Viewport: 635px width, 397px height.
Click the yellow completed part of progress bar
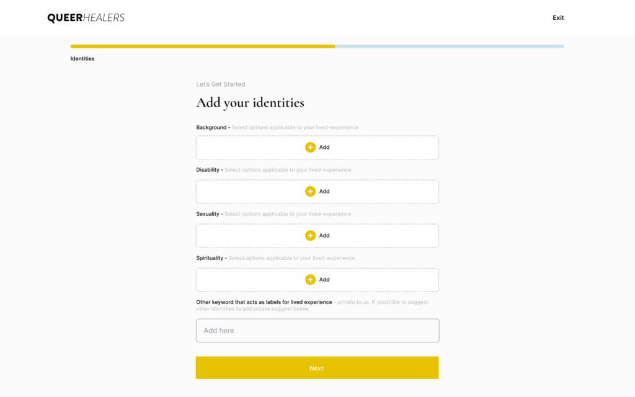(202, 46)
